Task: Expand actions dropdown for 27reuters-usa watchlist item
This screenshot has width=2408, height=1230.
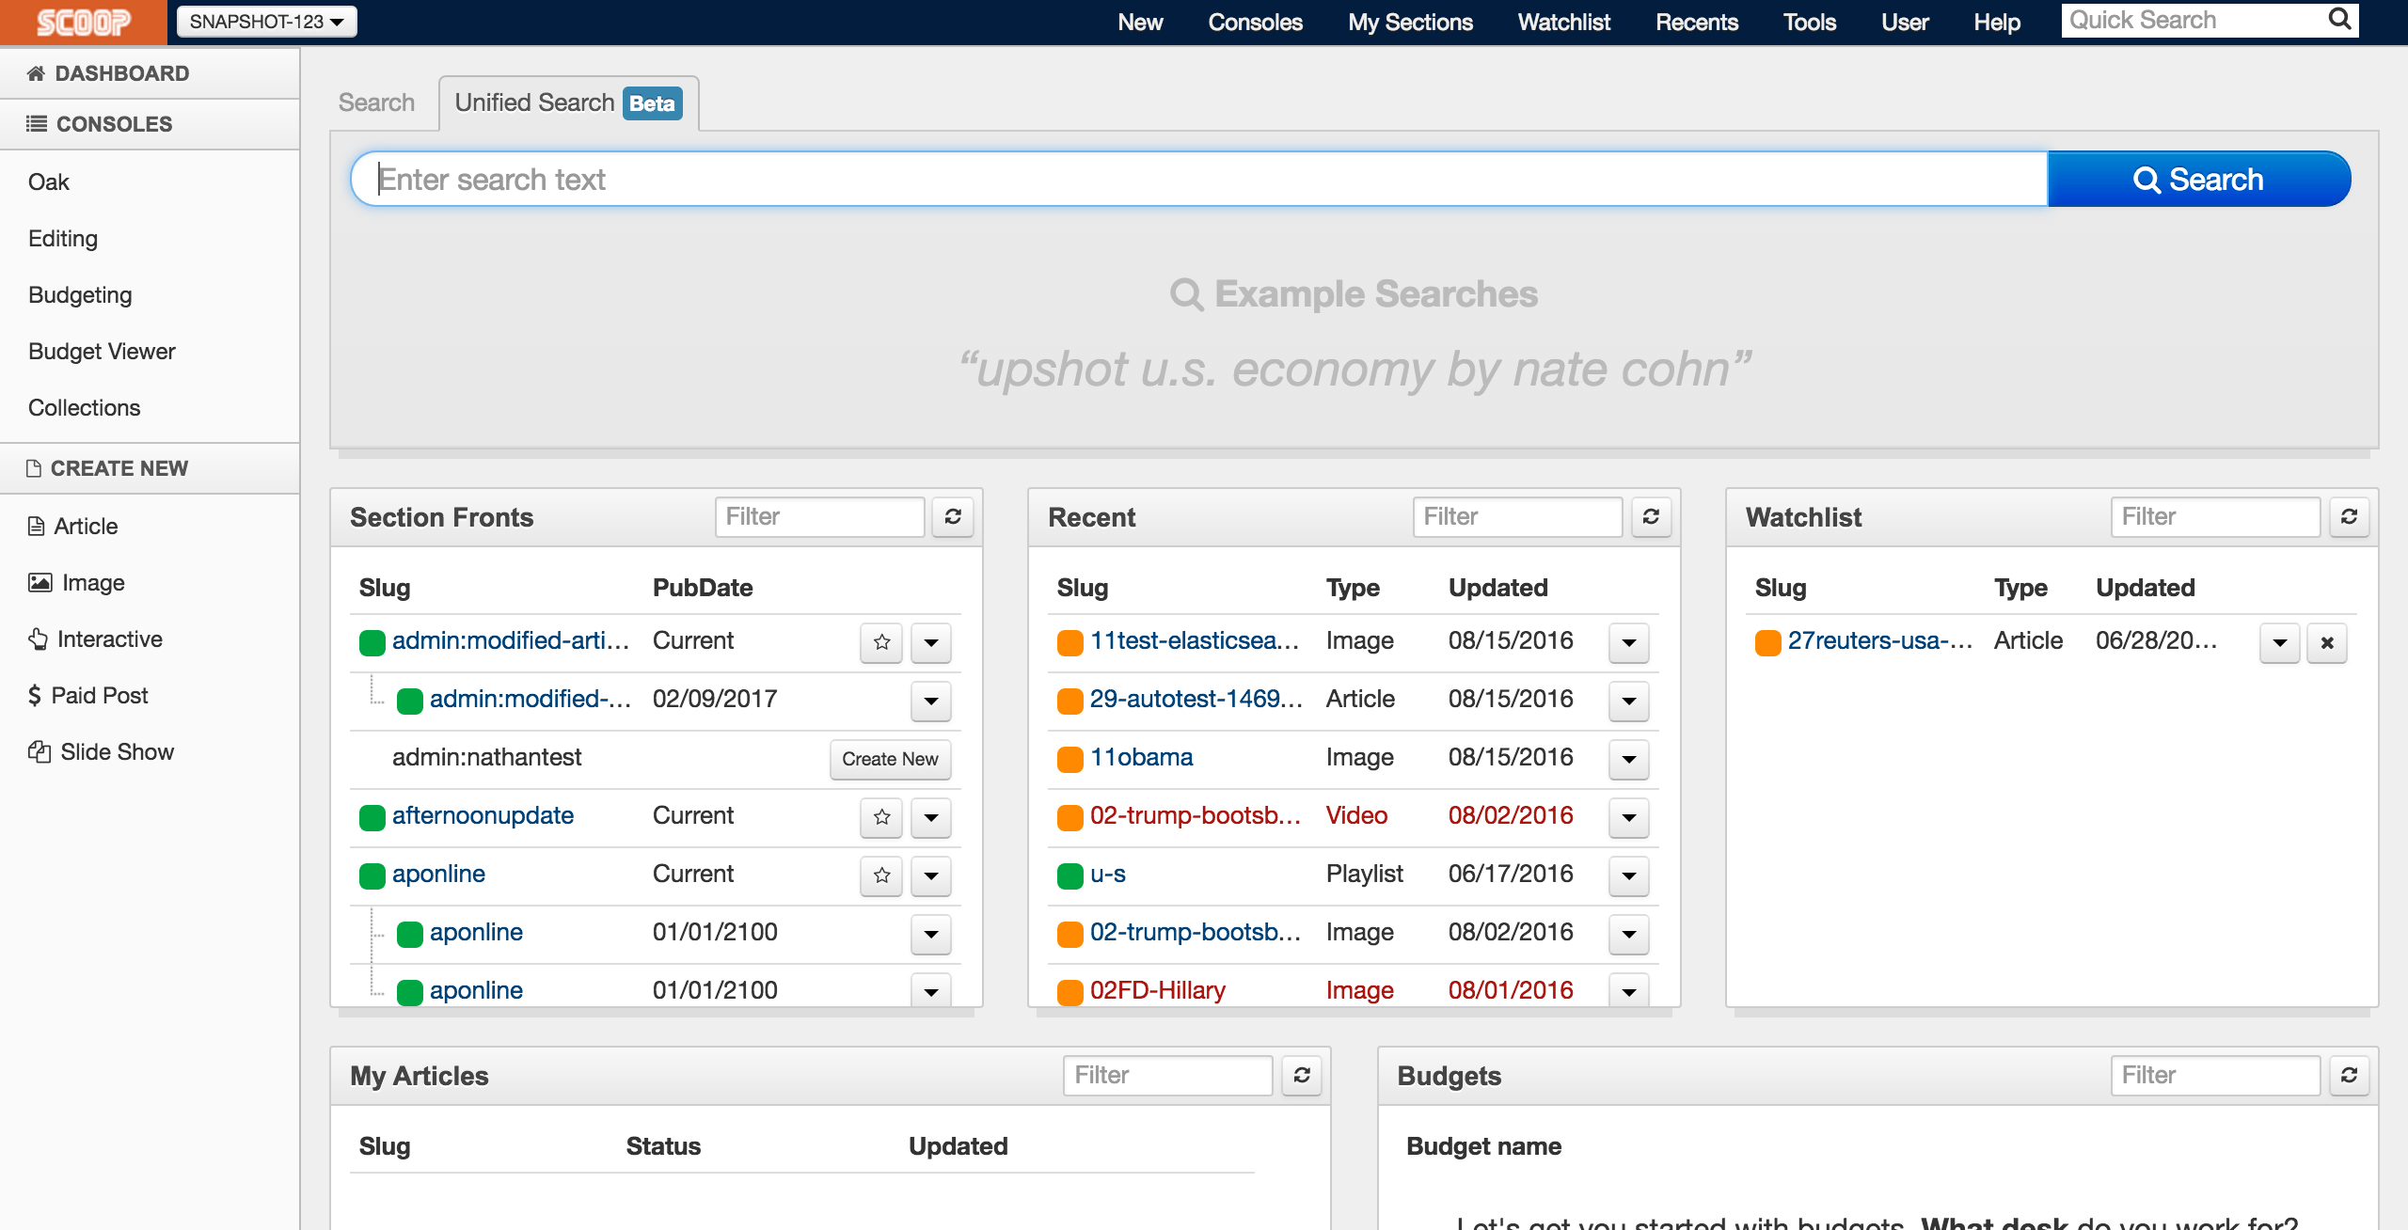Action: [x=2280, y=643]
